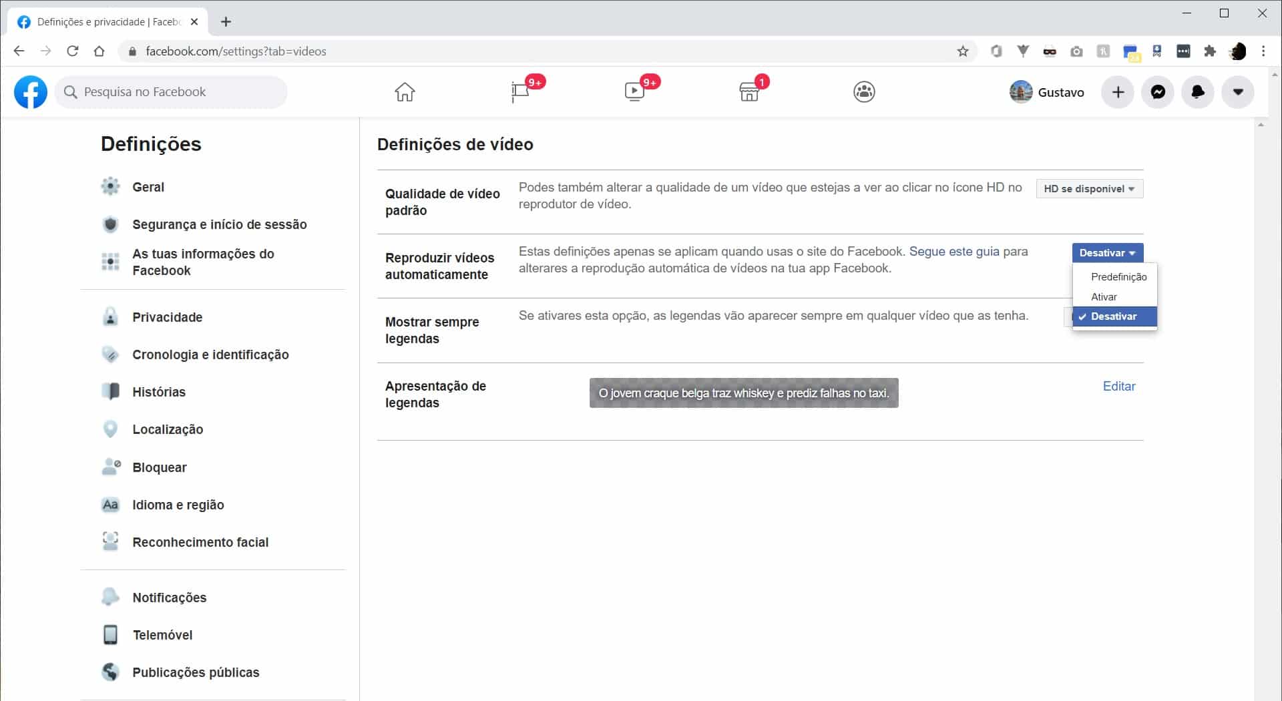Screen dimensions: 1282x701
Task: Open the Home feed icon
Action: click(405, 92)
